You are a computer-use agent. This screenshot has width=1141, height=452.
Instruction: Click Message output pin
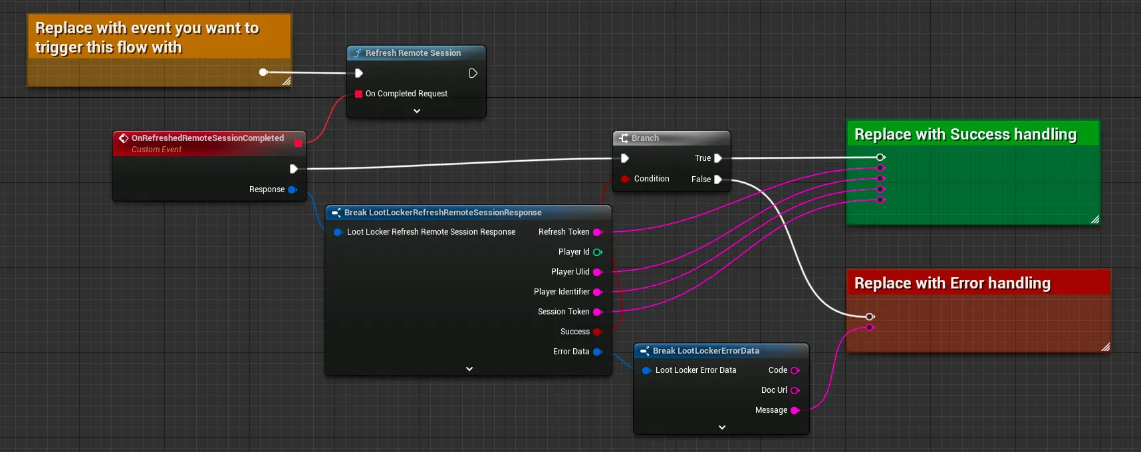[795, 410]
